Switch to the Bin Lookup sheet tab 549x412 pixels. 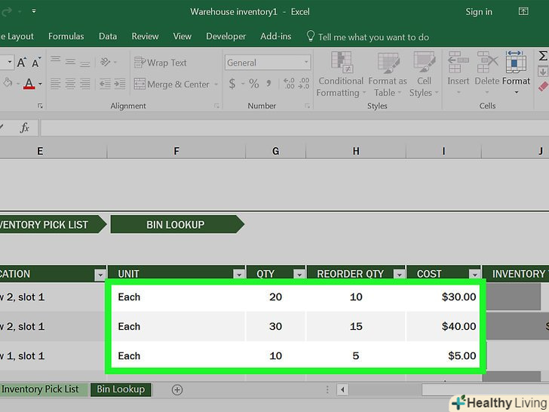[x=120, y=389]
